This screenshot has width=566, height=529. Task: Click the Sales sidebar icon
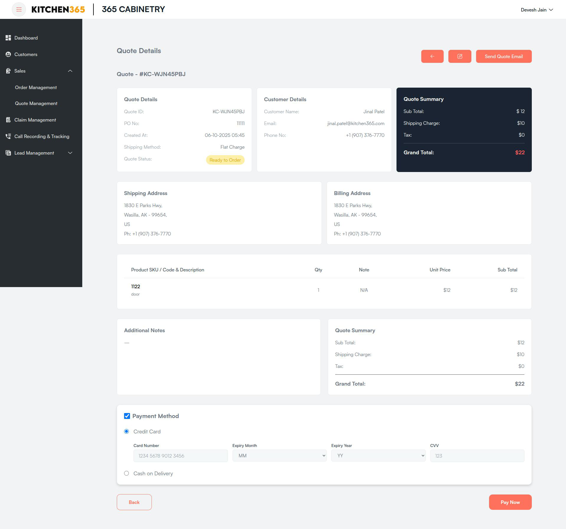click(8, 71)
